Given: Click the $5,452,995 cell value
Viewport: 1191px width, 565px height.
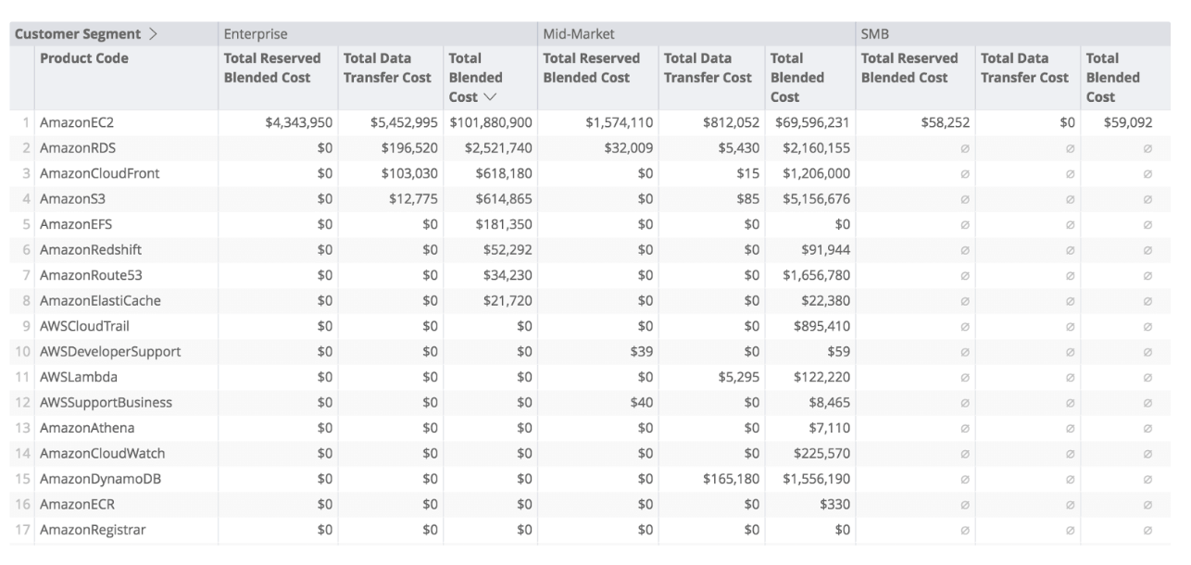Looking at the screenshot, I should (x=404, y=122).
